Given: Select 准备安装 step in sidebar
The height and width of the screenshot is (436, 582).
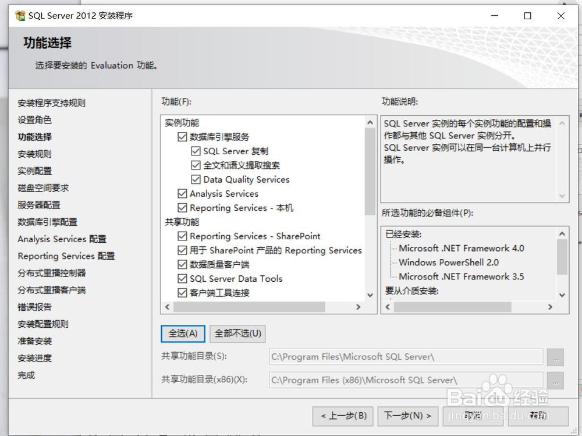Looking at the screenshot, I should [34, 341].
